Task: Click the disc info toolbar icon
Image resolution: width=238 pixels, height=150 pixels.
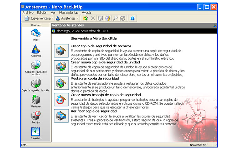Action: (108, 18)
